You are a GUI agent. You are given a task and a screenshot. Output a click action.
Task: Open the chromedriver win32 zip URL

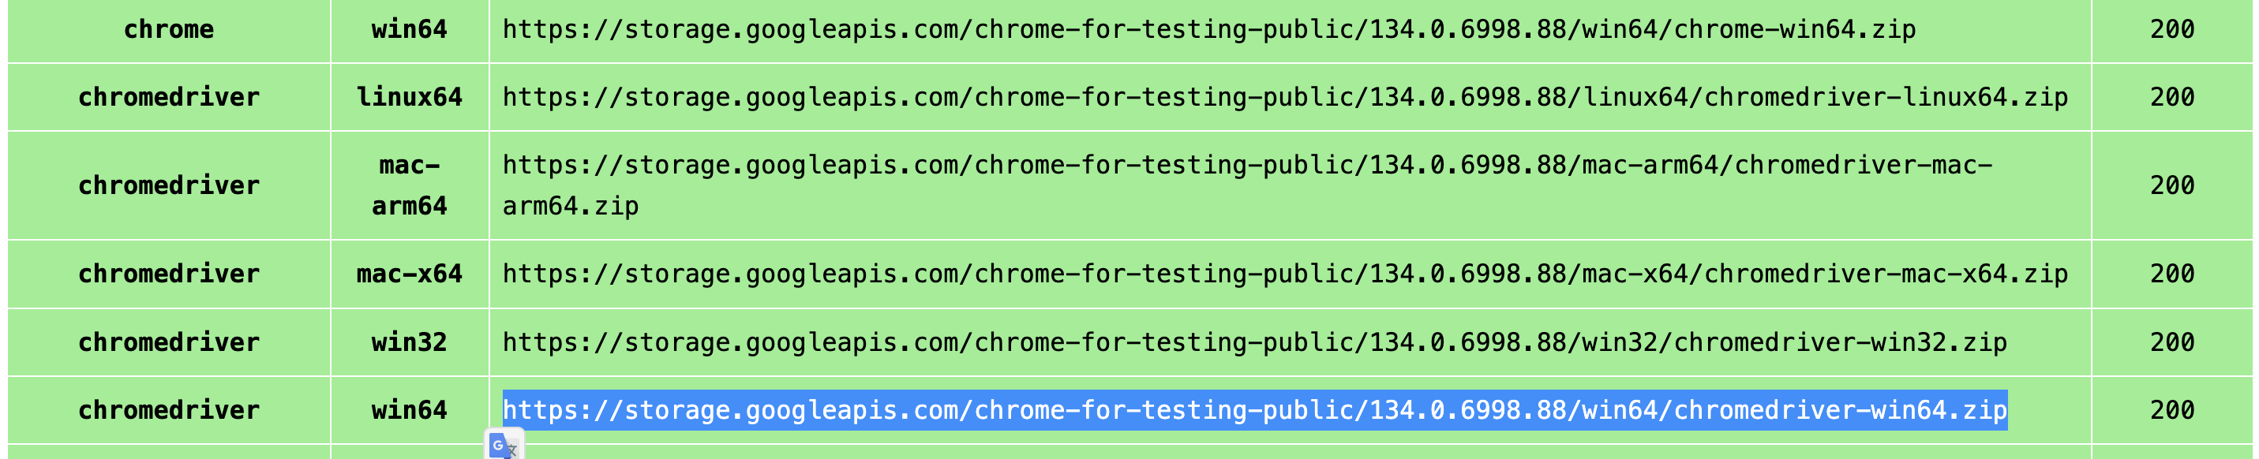(1254, 342)
